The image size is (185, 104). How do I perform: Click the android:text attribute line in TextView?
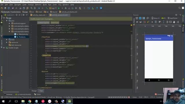coord(67,46)
